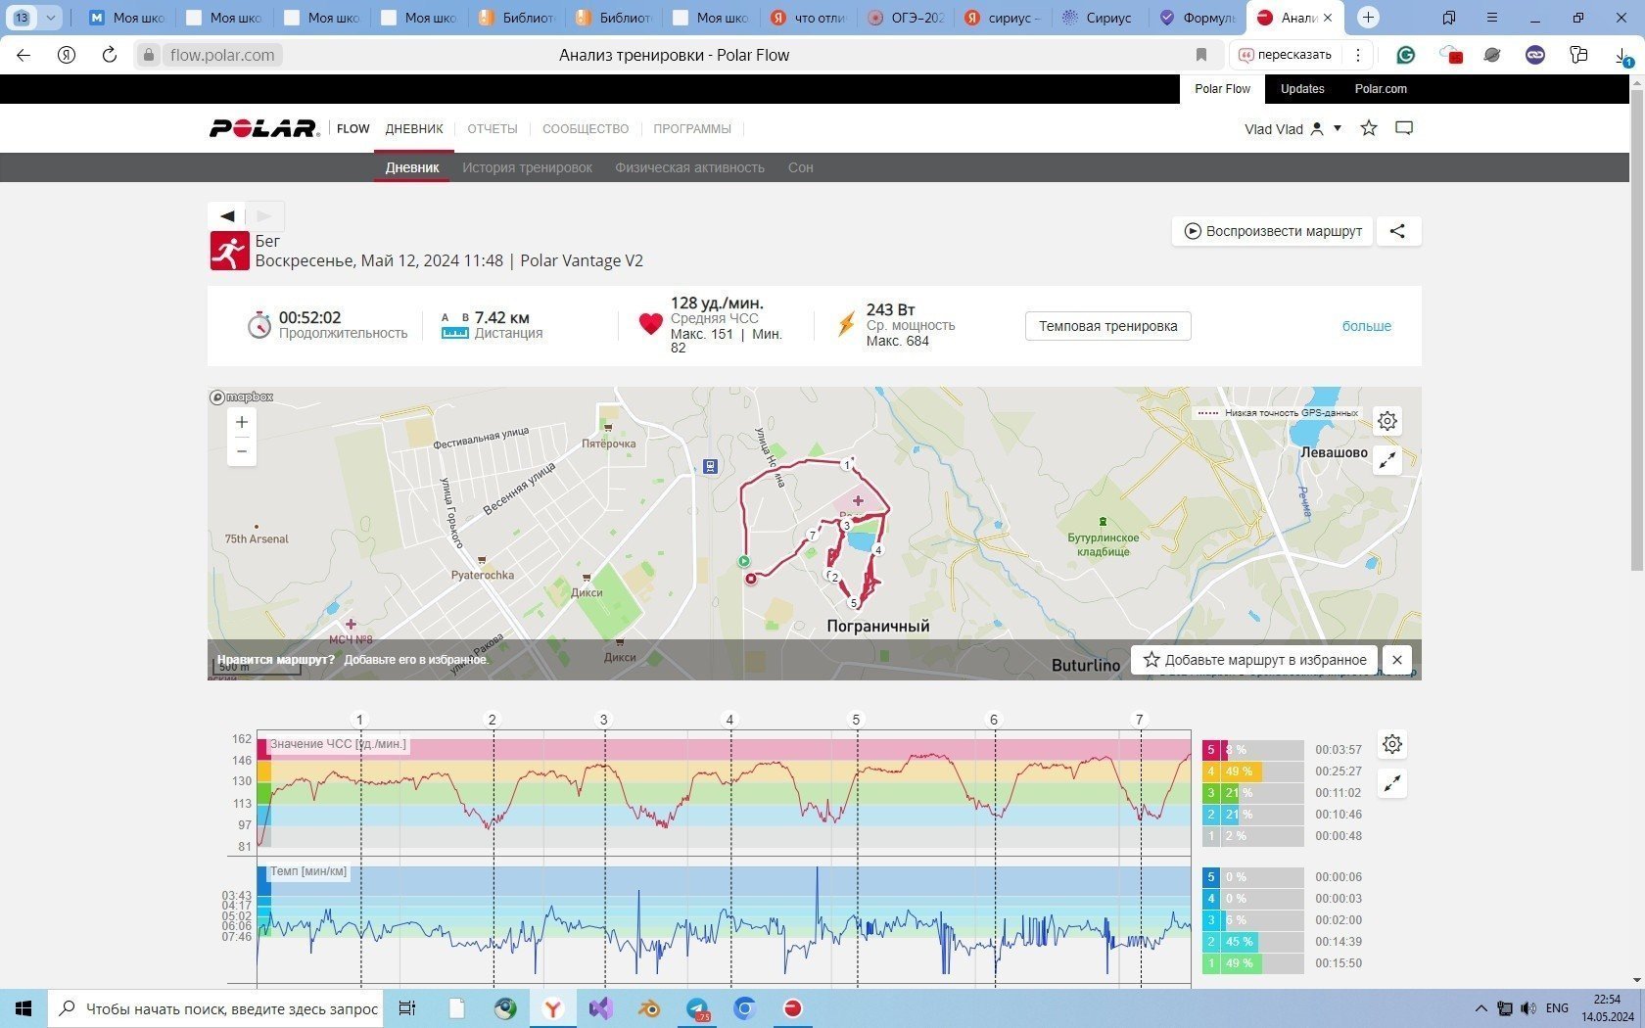This screenshot has height=1028, width=1645.
Task: Open the Vlad Vlad account dropdown
Action: [x=1292, y=129]
